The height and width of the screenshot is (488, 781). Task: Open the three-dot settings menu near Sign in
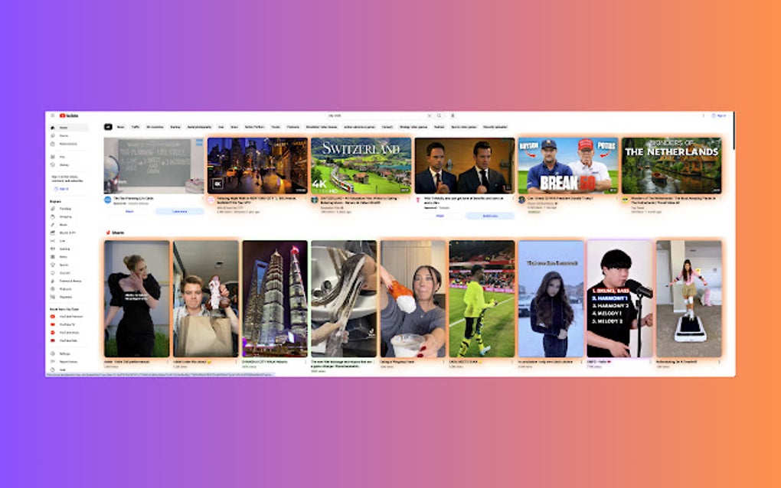pyautogui.click(x=704, y=115)
